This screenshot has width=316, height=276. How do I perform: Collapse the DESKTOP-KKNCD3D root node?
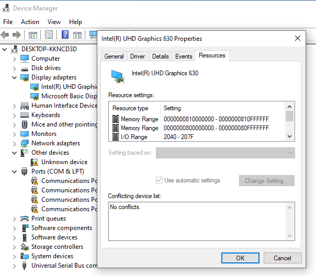[5, 49]
